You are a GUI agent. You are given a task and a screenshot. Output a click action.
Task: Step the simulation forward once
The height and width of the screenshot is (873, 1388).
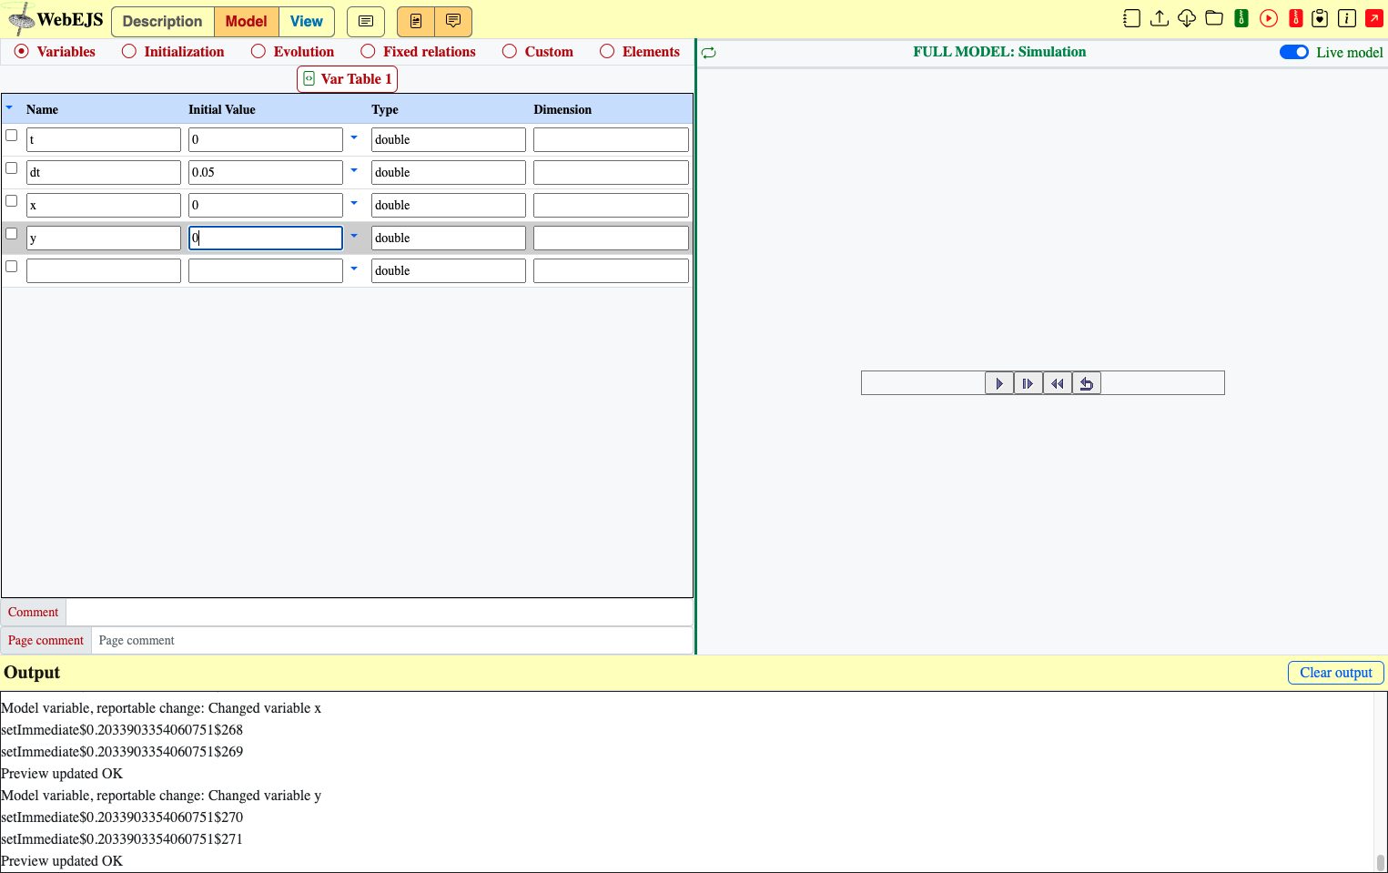click(x=1028, y=383)
